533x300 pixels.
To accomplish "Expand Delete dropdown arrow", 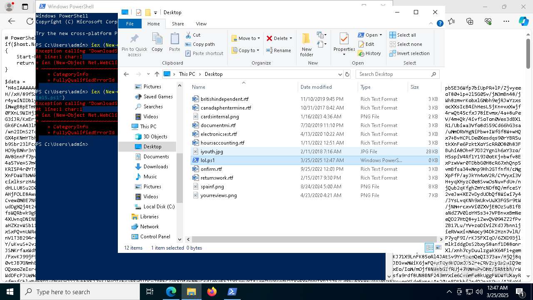I will pyautogui.click(x=291, y=38).
